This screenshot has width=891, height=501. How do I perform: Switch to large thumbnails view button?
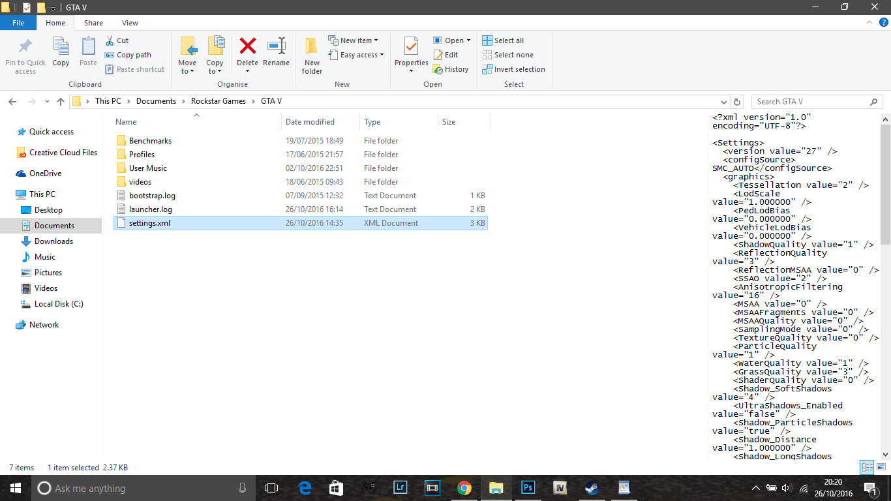(880, 467)
